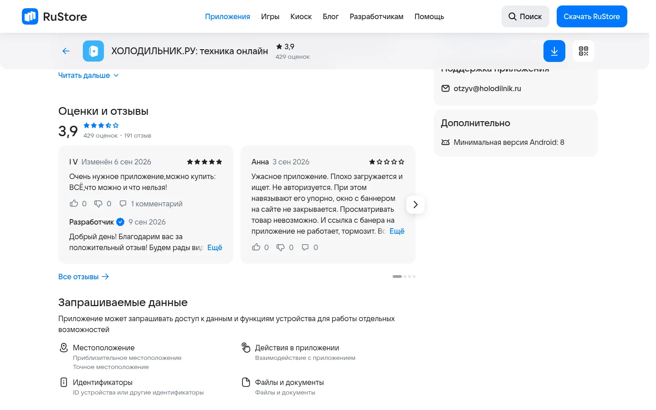Click the Приблизительное местоположение text
The image size is (656, 410).
pos(127,358)
